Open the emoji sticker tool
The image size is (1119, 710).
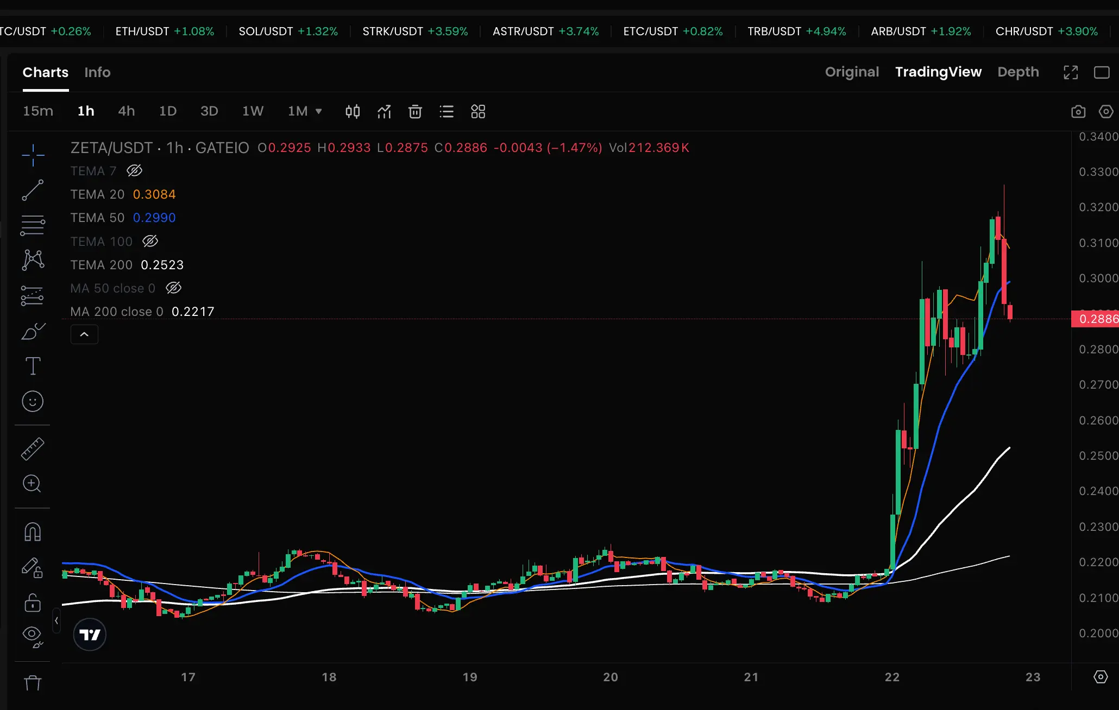(33, 402)
